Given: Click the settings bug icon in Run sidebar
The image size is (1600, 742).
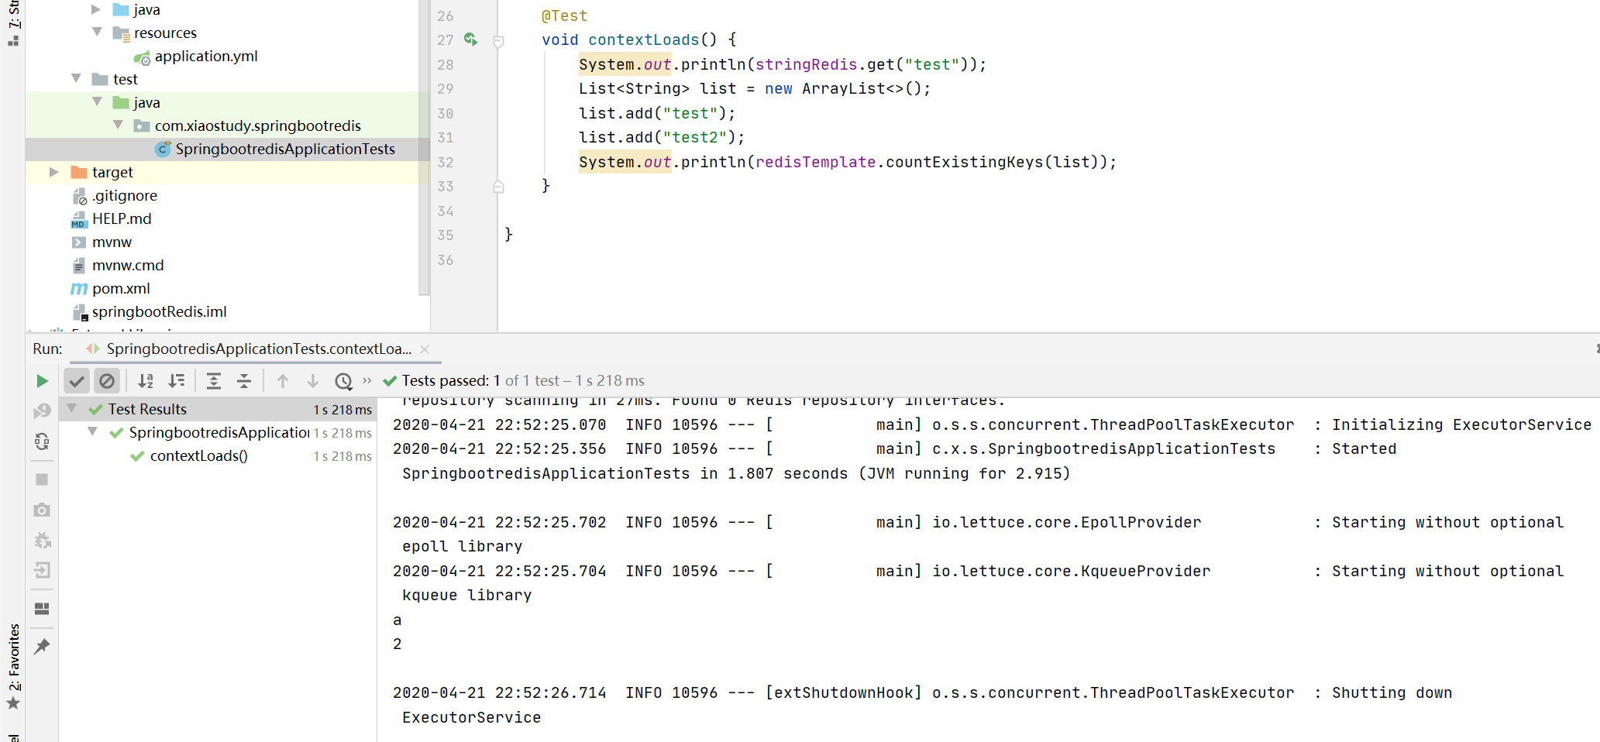Looking at the screenshot, I should [x=42, y=540].
